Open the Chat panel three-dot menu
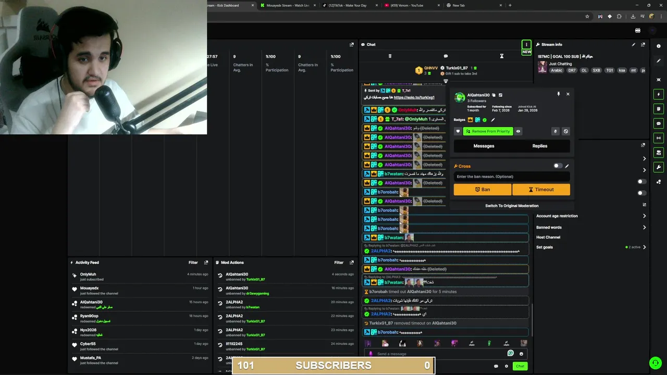 (x=526, y=44)
